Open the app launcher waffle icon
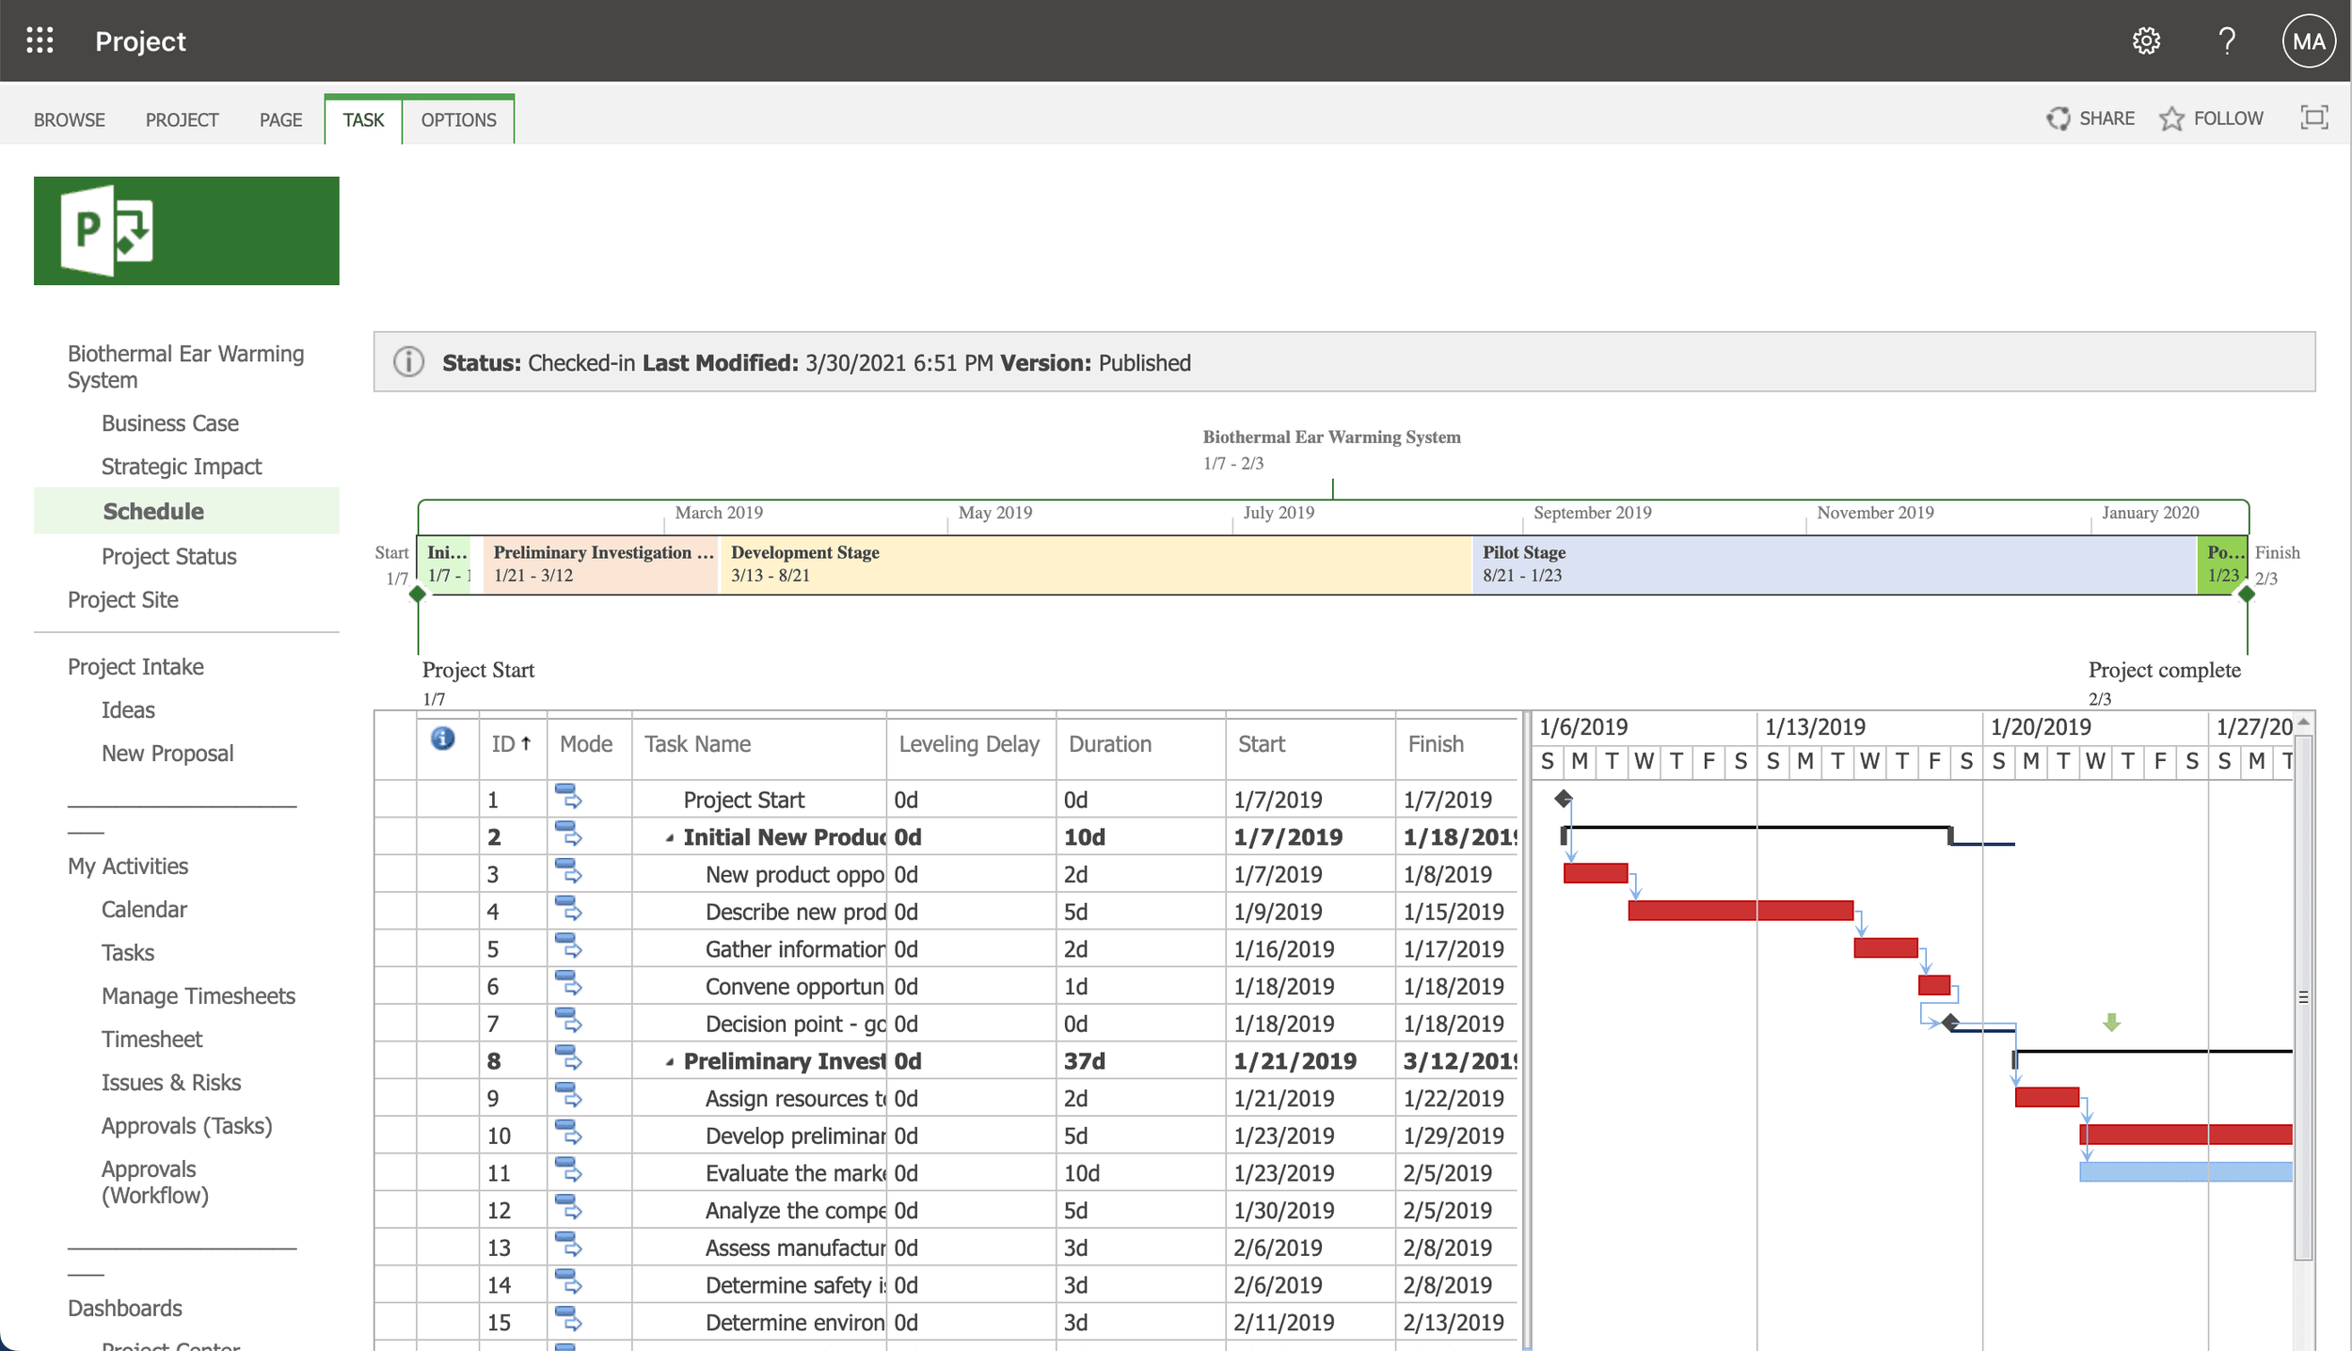2352x1351 pixels. (40, 40)
